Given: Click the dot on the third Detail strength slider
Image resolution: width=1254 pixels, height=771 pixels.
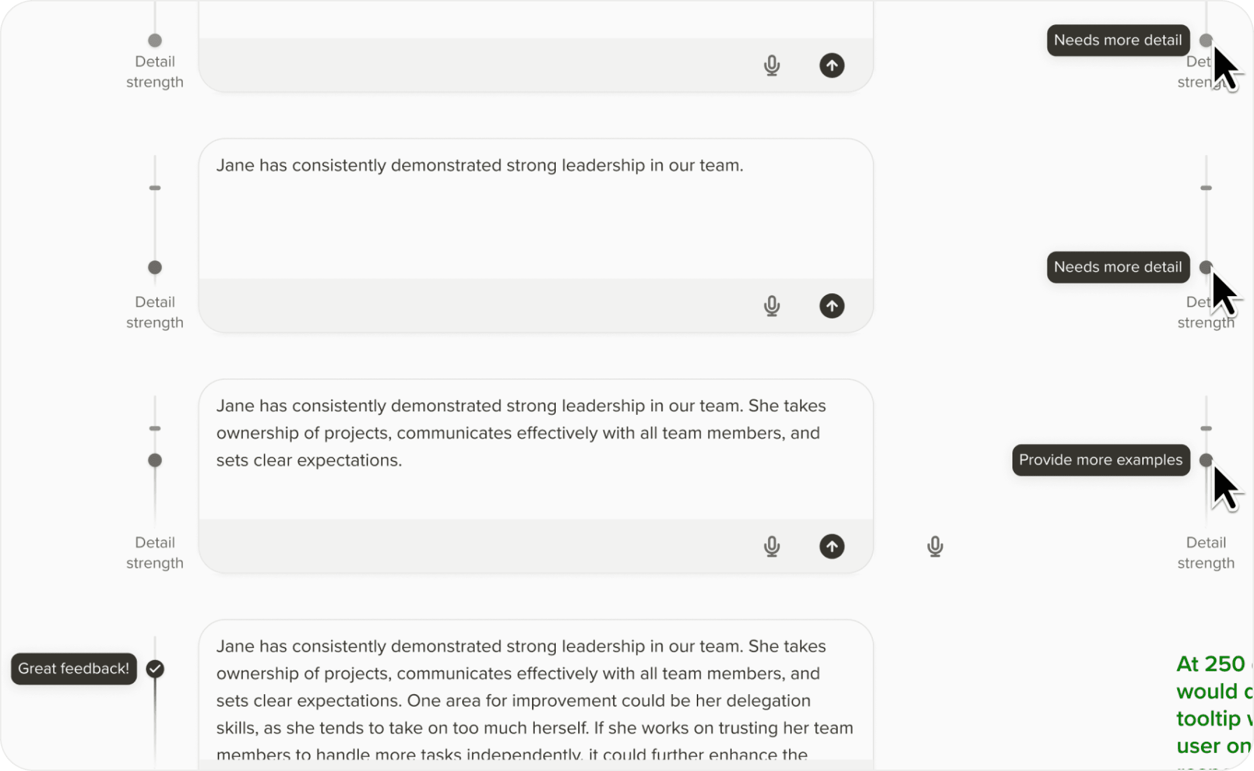Looking at the screenshot, I should (x=155, y=460).
